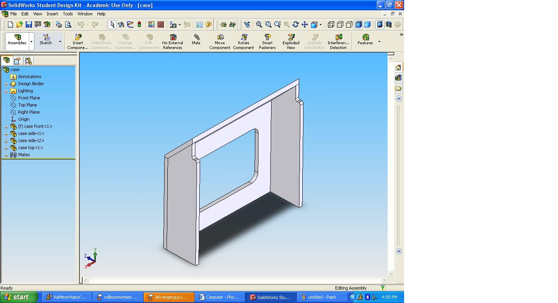
Task: Select the Mate tool
Action: tap(196, 41)
